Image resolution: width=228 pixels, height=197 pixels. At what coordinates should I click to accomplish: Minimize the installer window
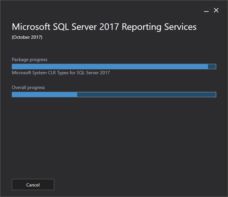point(206,11)
